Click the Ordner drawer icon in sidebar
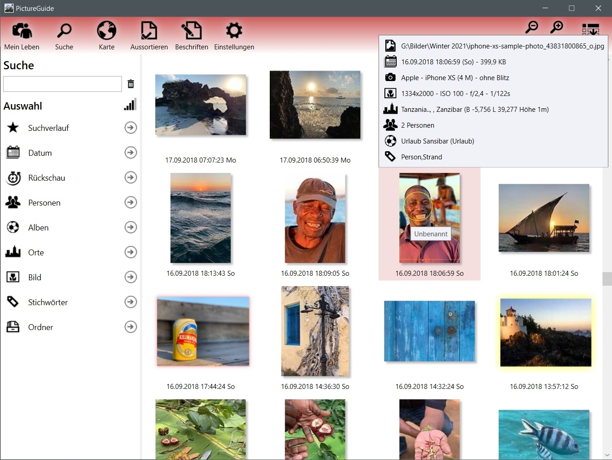 pos(13,326)
